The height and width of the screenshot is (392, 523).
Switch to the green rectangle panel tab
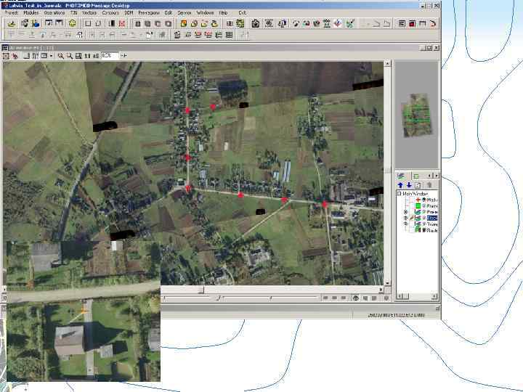point(415,176)
